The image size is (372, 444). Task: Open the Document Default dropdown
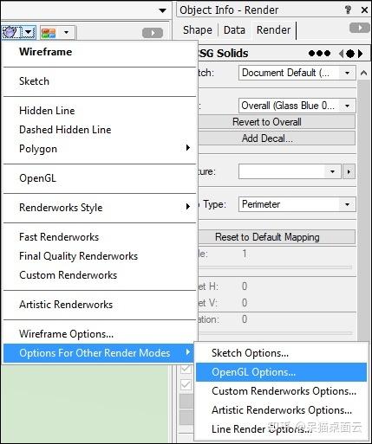point(297,73)
